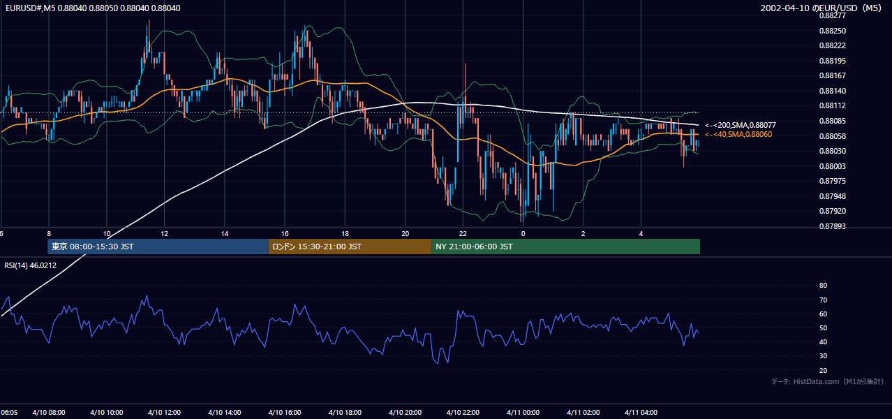Click the NY 21:00-06:00 JST session bar
The image size is (892, 419).
[565, 247]
